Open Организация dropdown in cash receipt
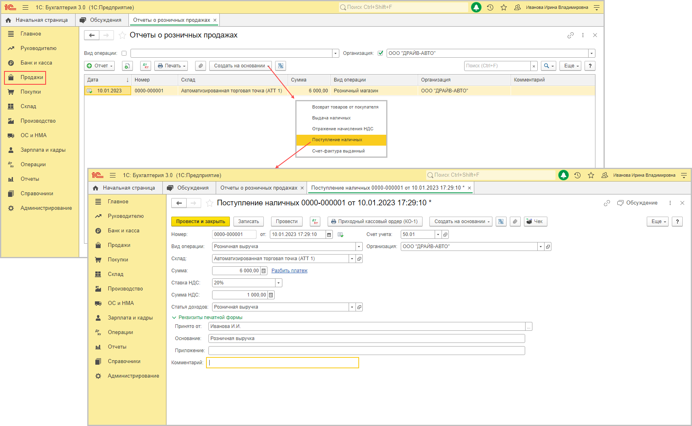Image resolution: width=692 pixels, height=426 pixels. 541,246
